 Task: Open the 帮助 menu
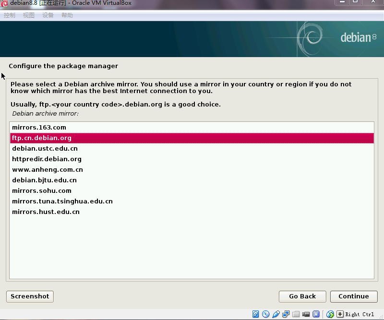(67, 15)
